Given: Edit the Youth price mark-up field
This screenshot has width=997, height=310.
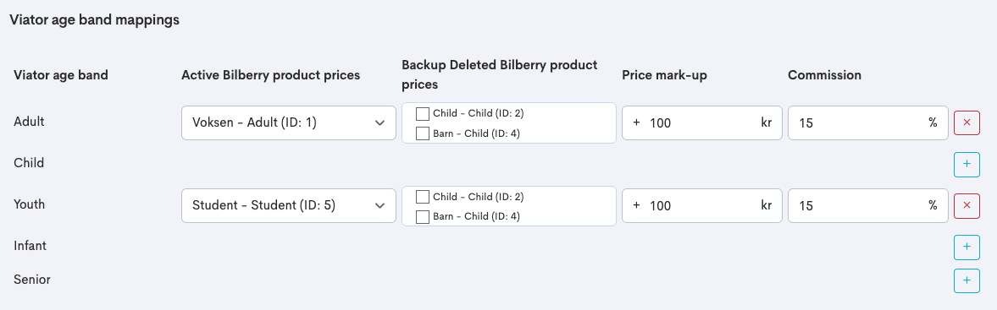Looking at the screenshot, I should coord(702,205).
